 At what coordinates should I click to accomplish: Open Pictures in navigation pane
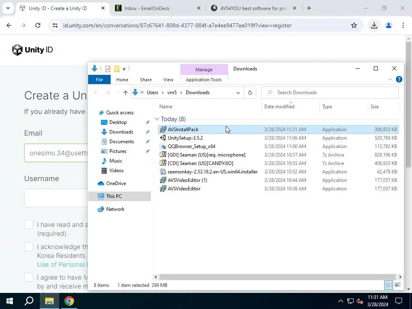(118, 151)
